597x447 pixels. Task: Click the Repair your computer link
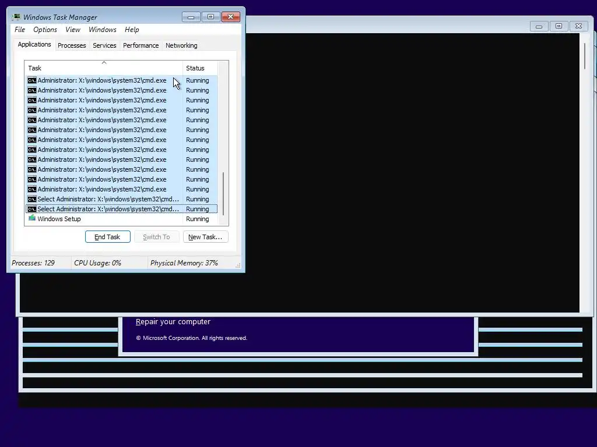click(x=173, y=321)
